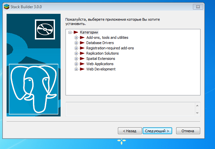The height and width of the screenshot is (149, 215).
Task: Expand the Web Development category
Action: (x=76, y=69)
